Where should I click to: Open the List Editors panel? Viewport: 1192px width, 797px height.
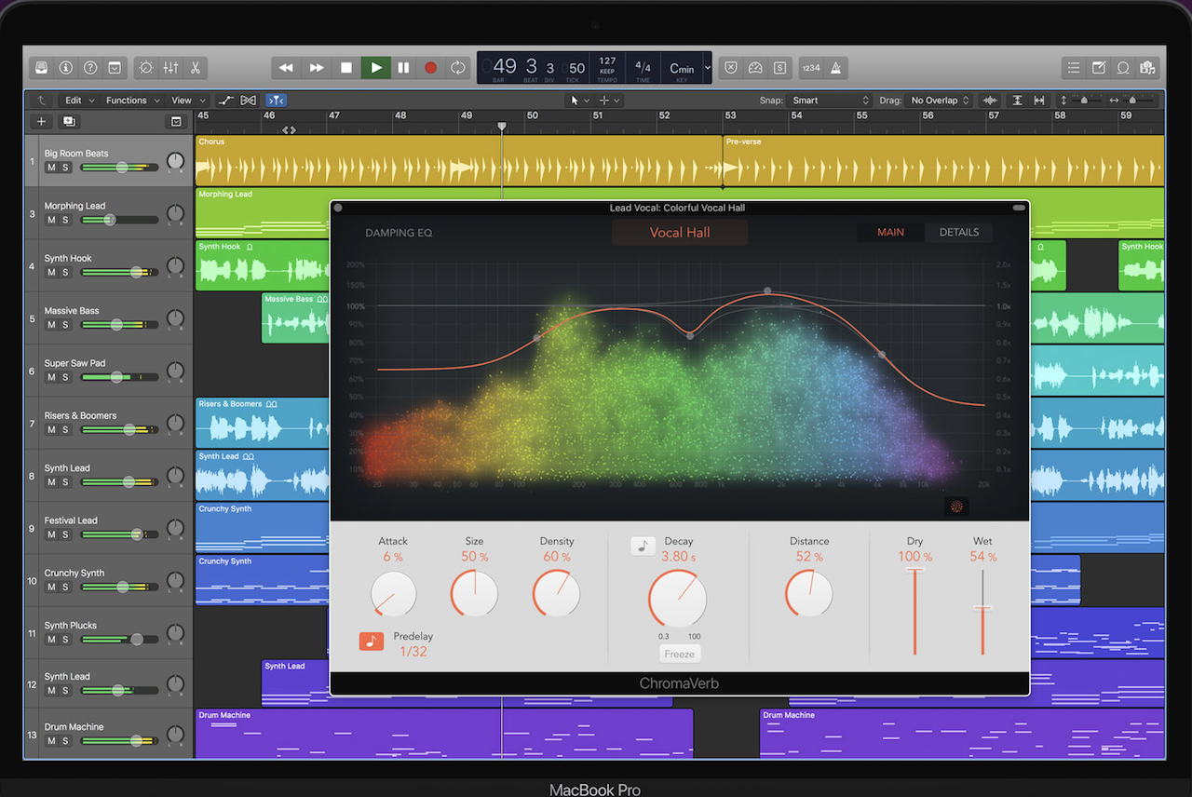[1073, 67]
